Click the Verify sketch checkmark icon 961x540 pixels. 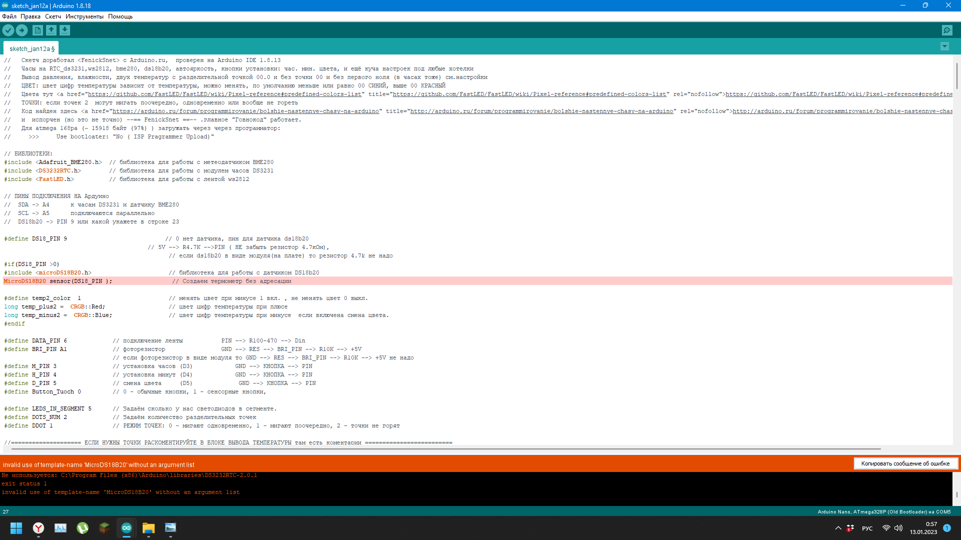coord(8,30)
